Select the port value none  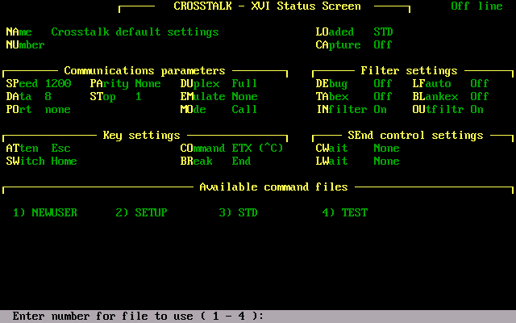pyautogui.click(x=58, y=110)
